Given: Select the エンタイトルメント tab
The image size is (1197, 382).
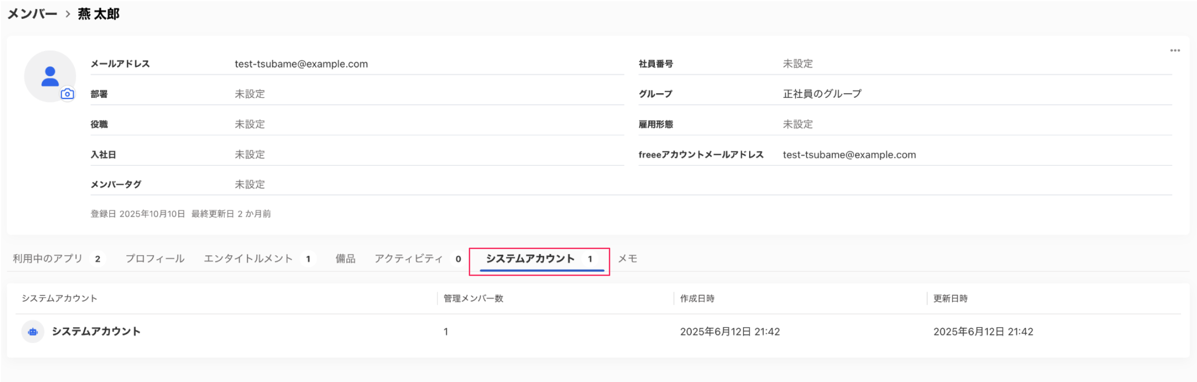Looking at the screenshot, I should pyautogui.click(x=259, y=258).
